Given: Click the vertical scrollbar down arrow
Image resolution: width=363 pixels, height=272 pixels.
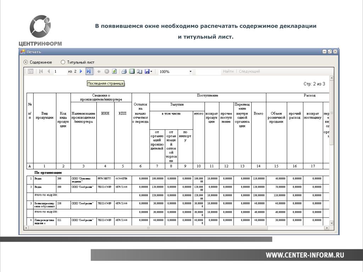Looking at the screenshot, I should [x=331, y=223].
